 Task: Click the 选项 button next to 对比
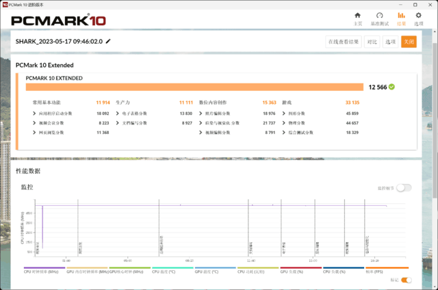tap(390, 42)
